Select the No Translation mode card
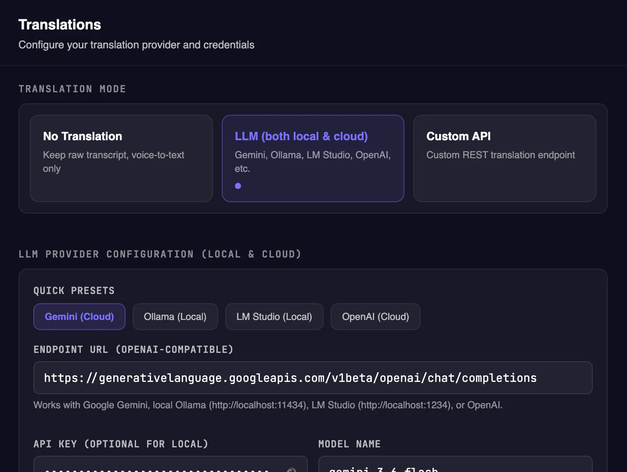The height and width of the screenshot is (472, 627). click(x=121, y=158)
